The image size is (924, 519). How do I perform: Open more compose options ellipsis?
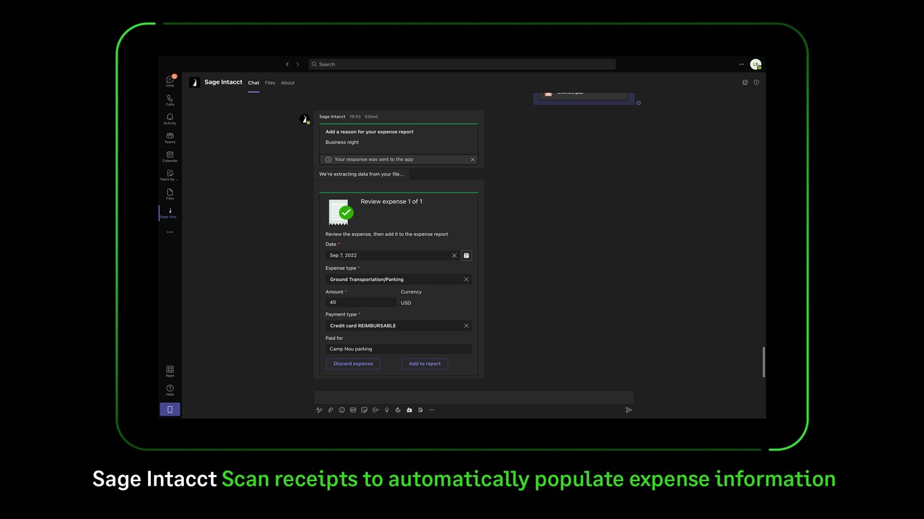pyautogui.click(x=432, y=410)
